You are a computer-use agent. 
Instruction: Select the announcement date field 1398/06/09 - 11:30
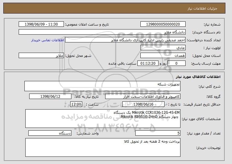(41, 24)
